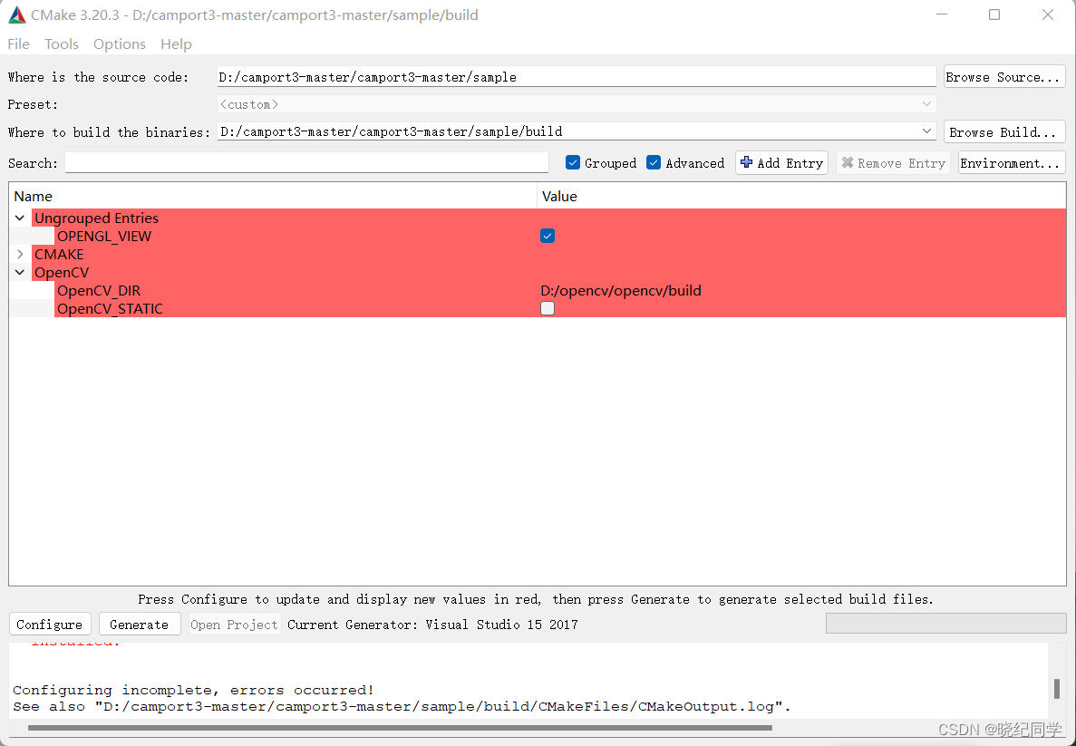This screenshot has width=1076, height=746.
Task: Open the Help menu
Action: click(177, 44)
